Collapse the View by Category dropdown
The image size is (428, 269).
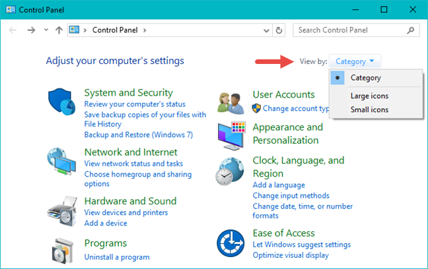[355, 61]
